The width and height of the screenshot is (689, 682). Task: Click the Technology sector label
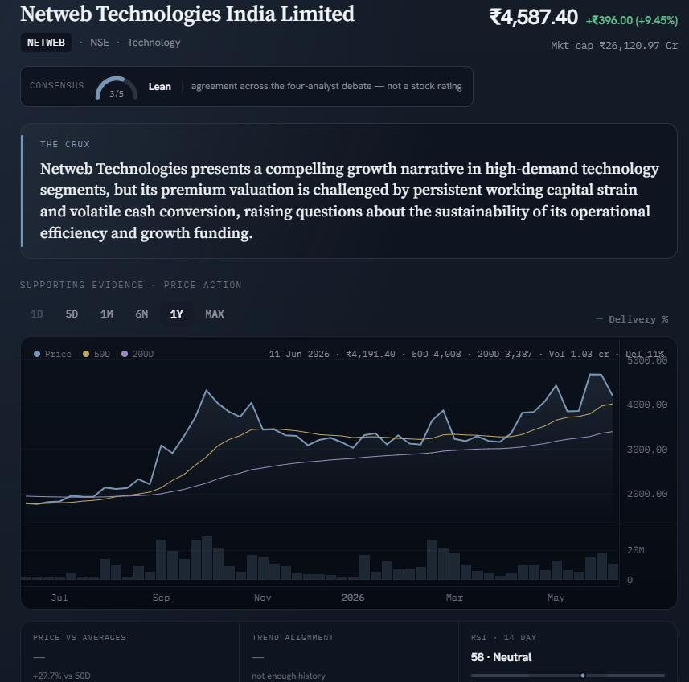pyautogui.click(x=154, y=43)
